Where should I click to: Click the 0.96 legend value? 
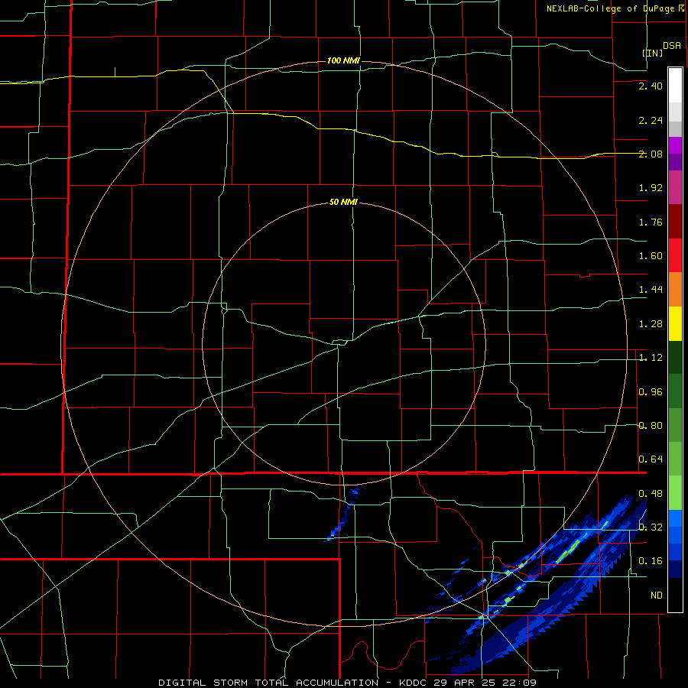point(651,391)
